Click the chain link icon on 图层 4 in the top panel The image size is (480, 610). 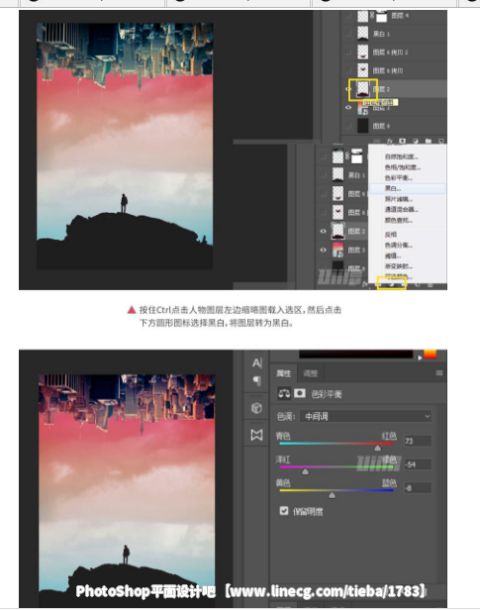coord(372,16)
